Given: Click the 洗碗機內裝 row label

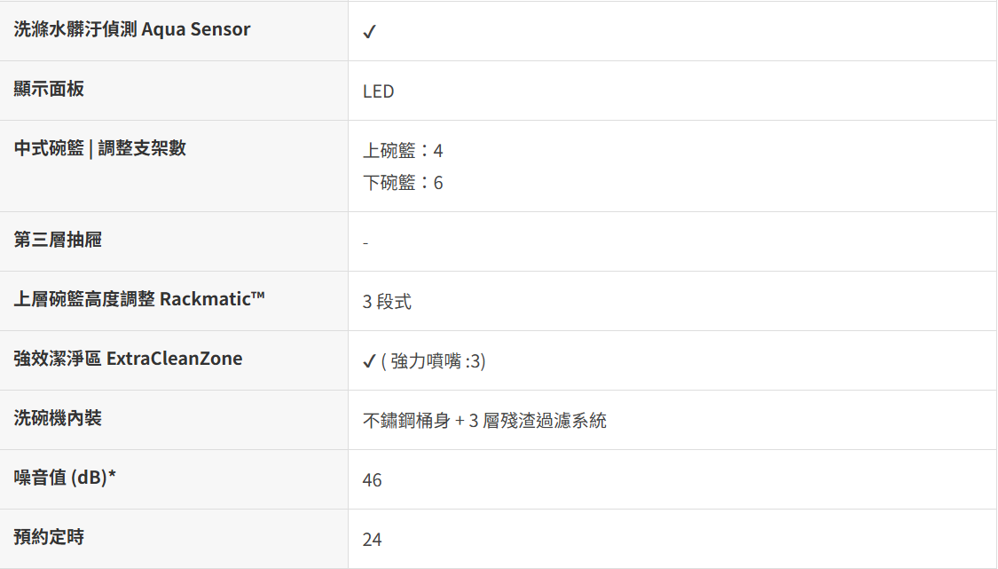Looking at the screenshot, I should pyautogui.click(x=58, y=418).
